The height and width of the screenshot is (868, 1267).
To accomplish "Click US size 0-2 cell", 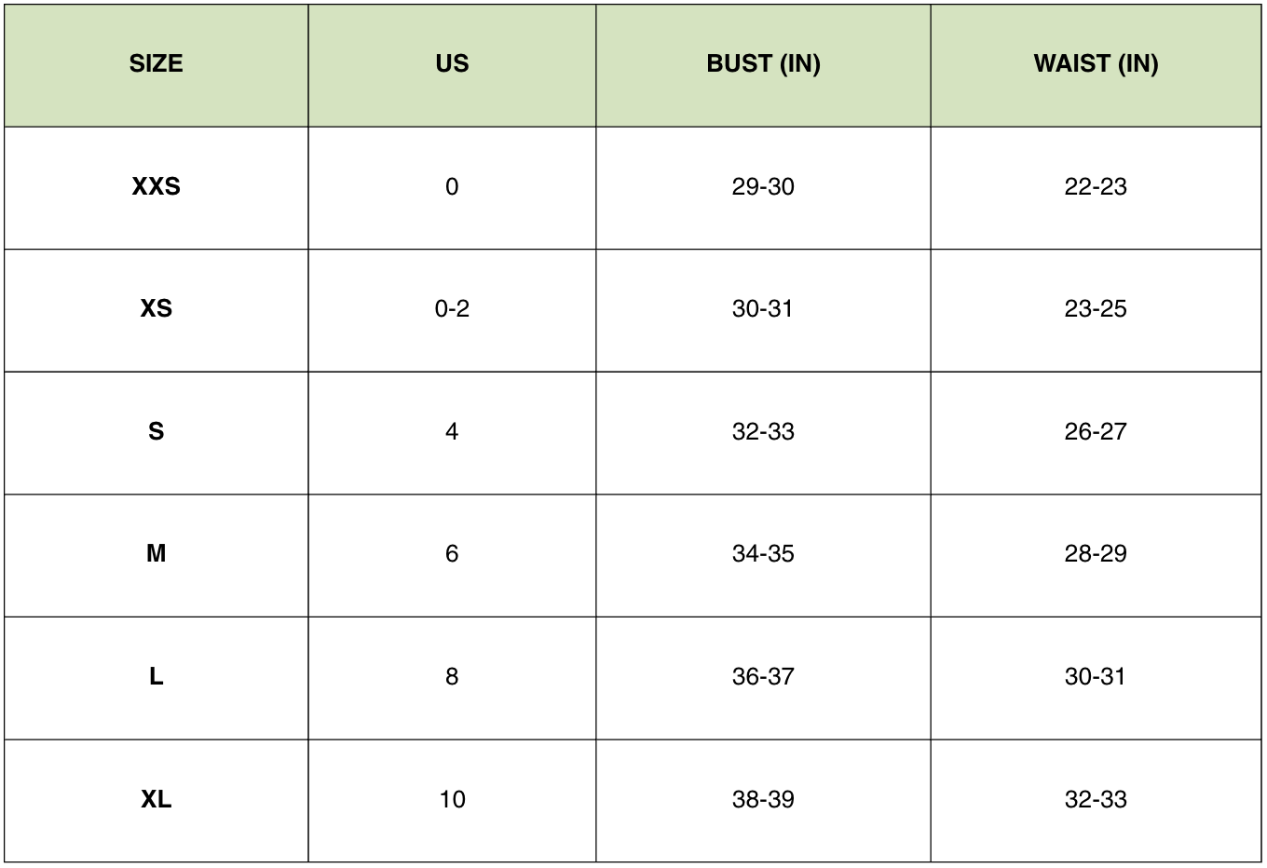I will coord(452,309).
